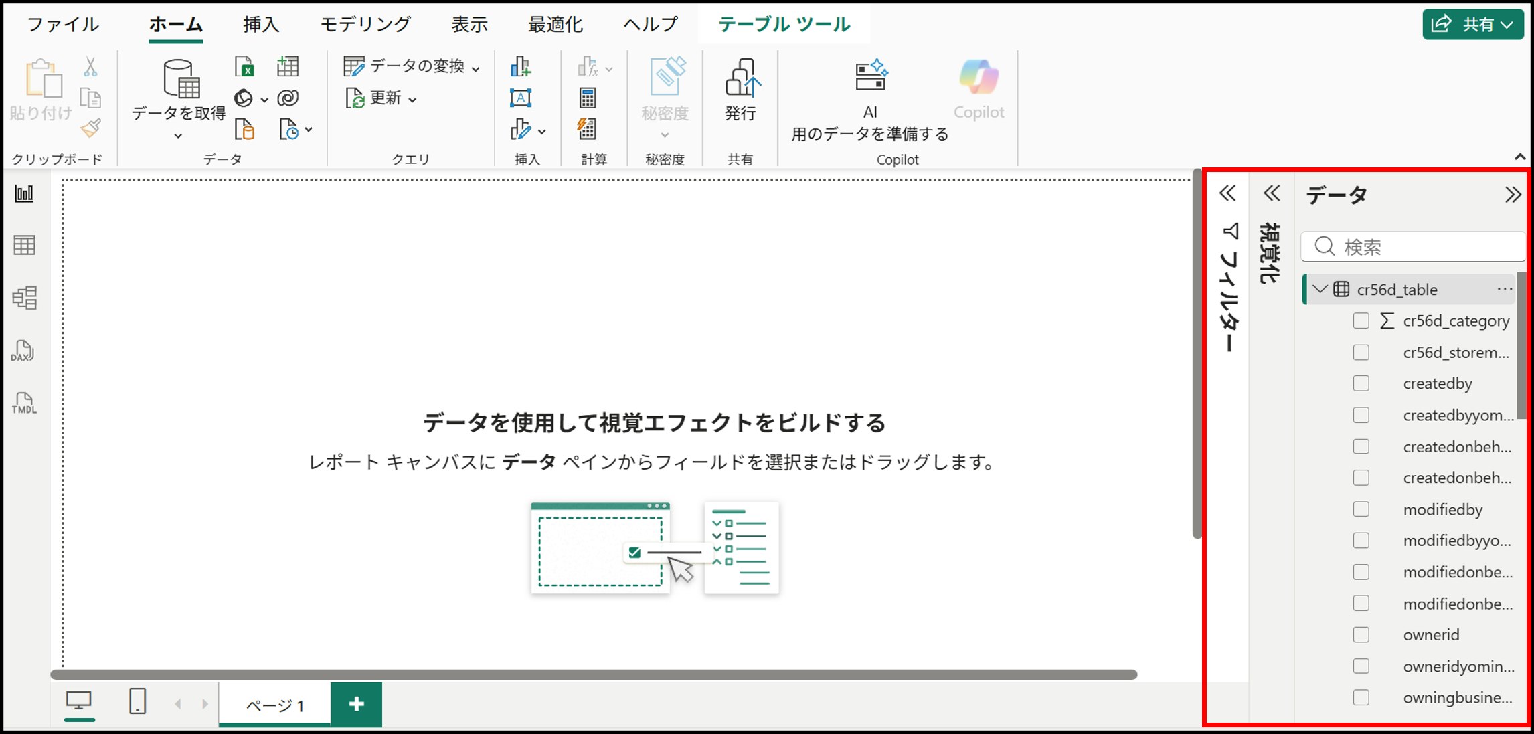Expand the フィルター pane
Image resolution: width=1534 pixels, height=734 pixels.
coord(1228,193)
